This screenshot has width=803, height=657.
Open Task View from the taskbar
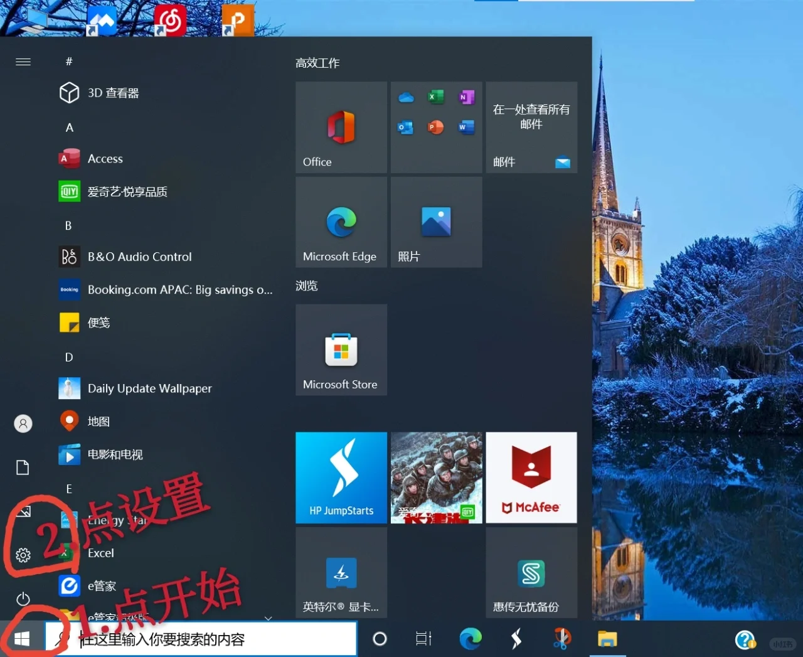[x=423, y=638]
